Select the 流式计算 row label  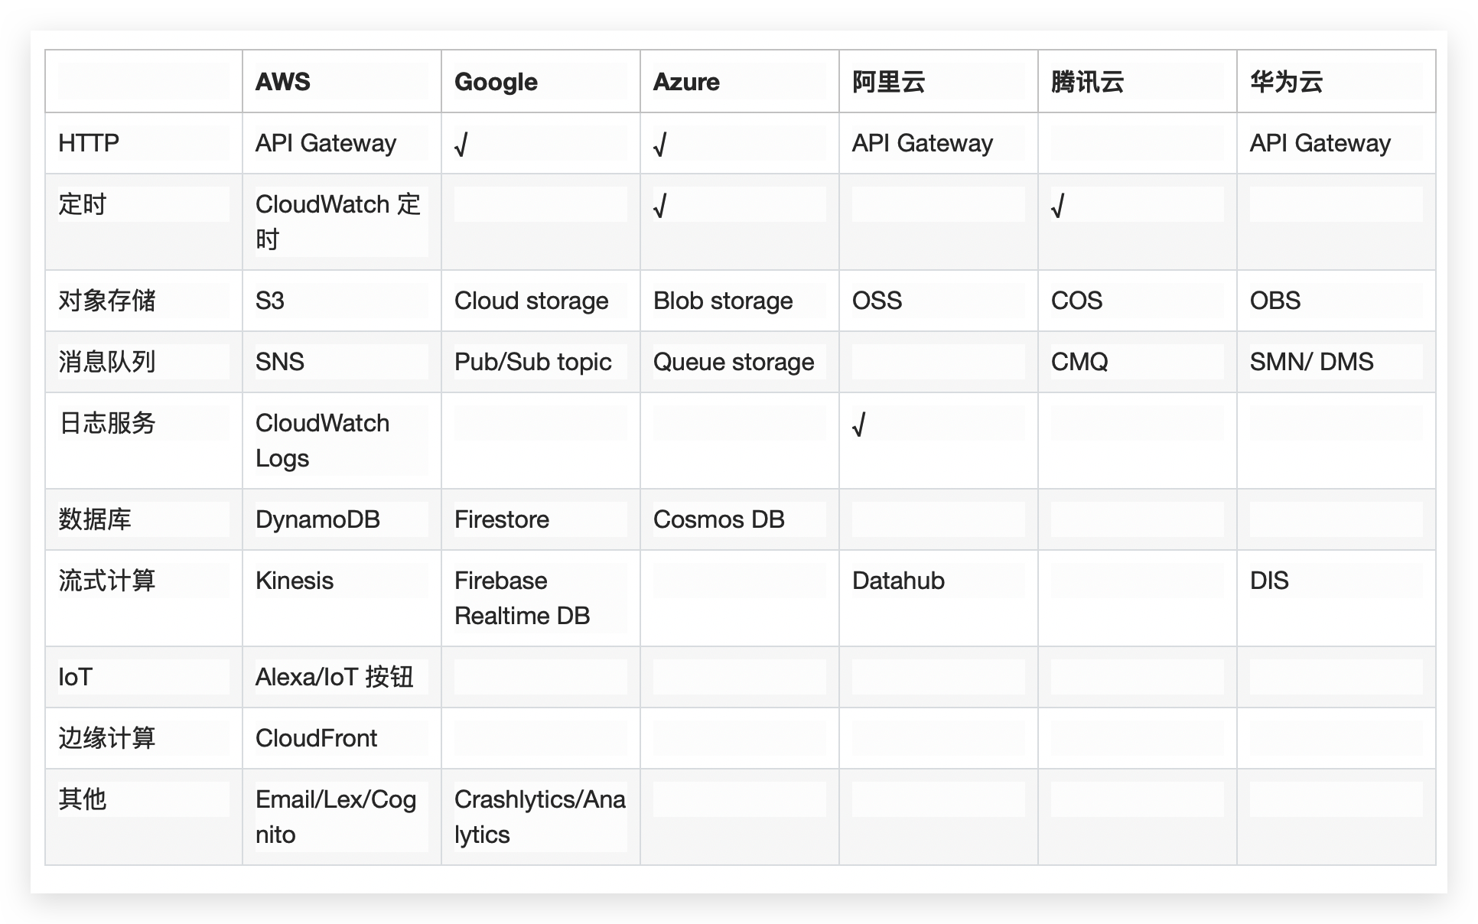tap(107, 581)
